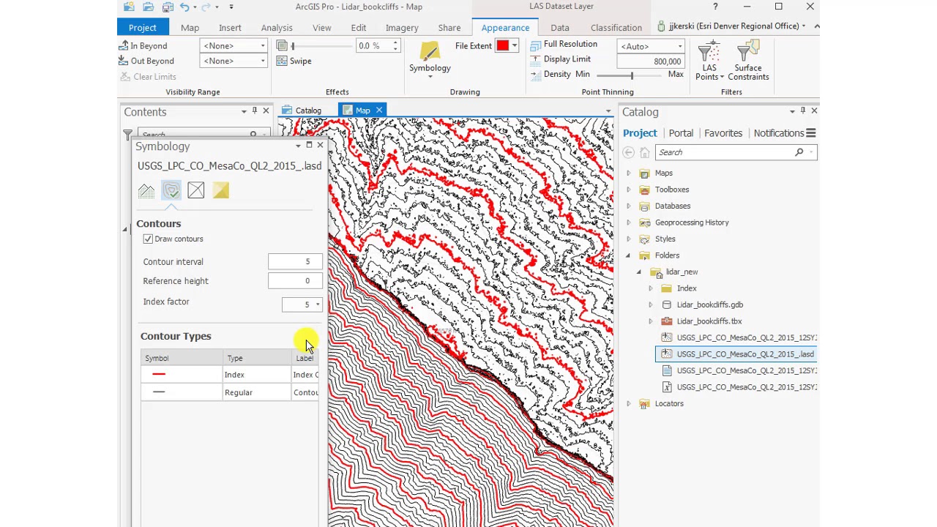
Task: Open Notifications in the Catalog pane
Action: pos(779,133)
